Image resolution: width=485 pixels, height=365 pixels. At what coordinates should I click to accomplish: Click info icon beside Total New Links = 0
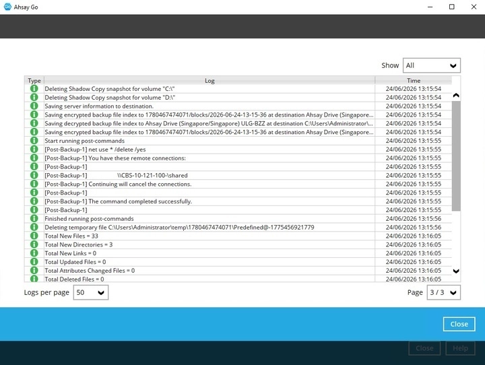(34, 253)
